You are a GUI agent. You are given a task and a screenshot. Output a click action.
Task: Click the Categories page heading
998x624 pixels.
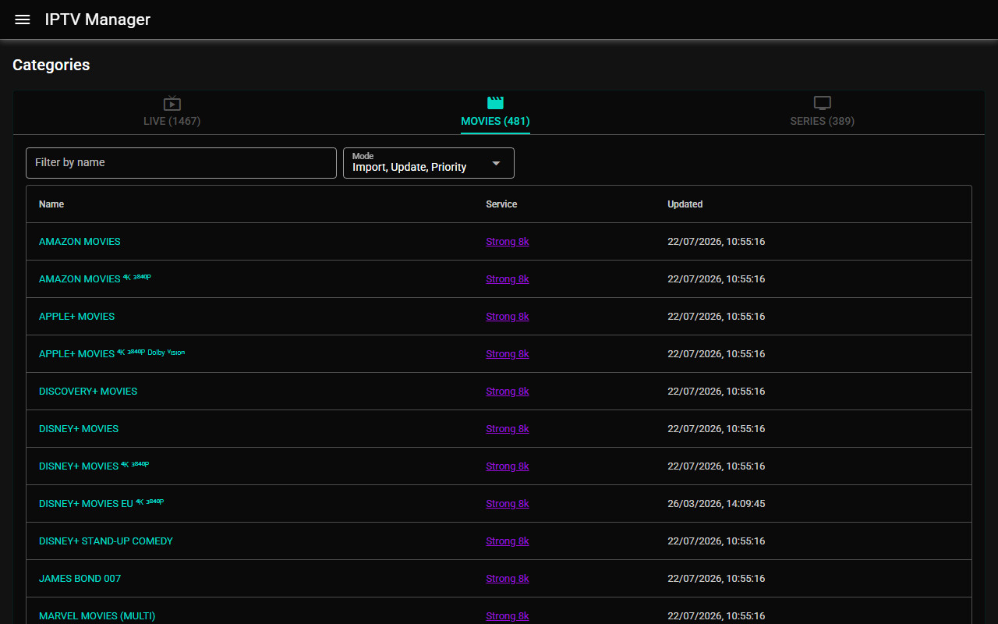click(51, 65)
